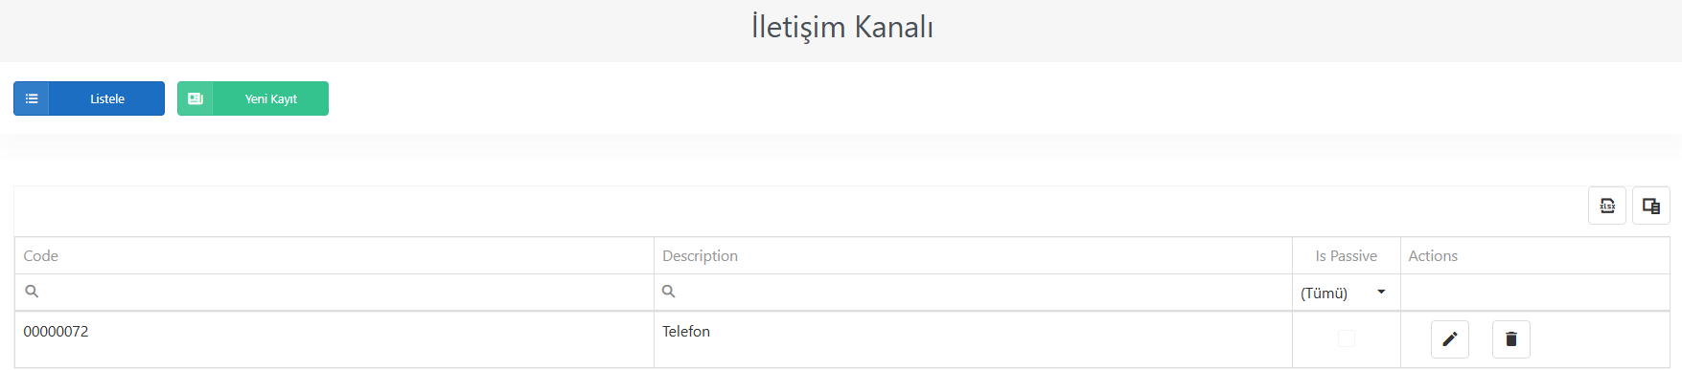1682x370 pixels.
Task: Click the Yeni Kayıt newspaper icon
Action: pos(196,98)
